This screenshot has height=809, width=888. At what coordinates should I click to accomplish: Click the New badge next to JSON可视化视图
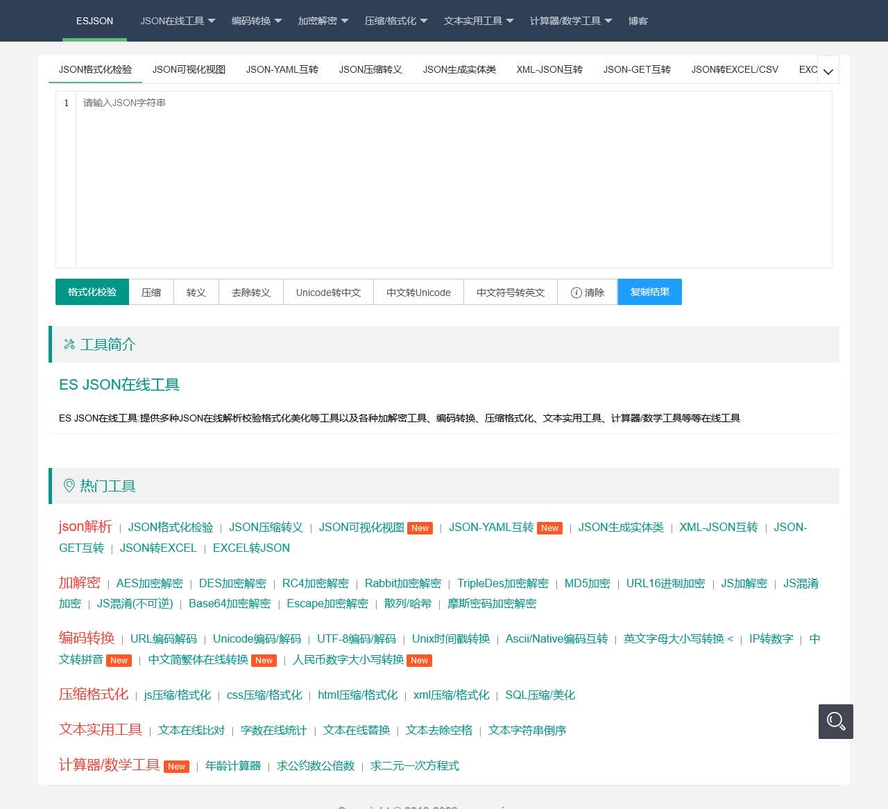click(420, 528)
